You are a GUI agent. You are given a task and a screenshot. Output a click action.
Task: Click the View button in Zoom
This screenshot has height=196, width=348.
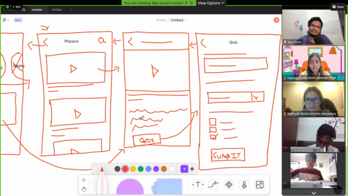click(x=338, y=7)
